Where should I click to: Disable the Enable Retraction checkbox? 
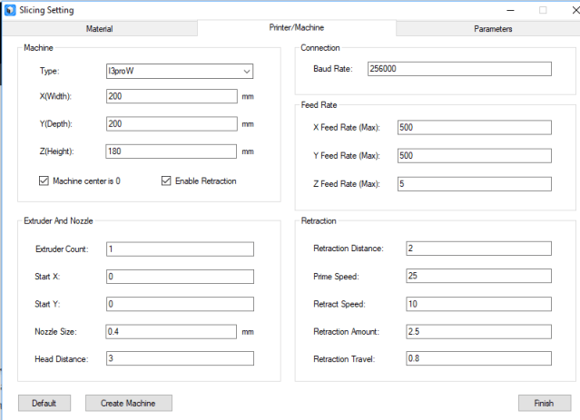click(166, 181)
